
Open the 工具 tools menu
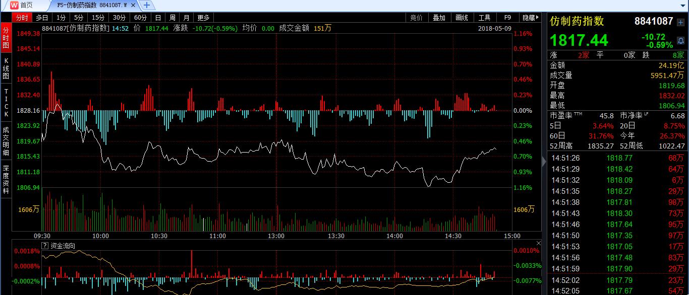point(484,18)
